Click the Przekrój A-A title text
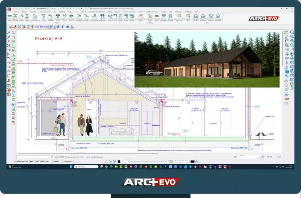The image size is (301, 198). coord(49,38)
